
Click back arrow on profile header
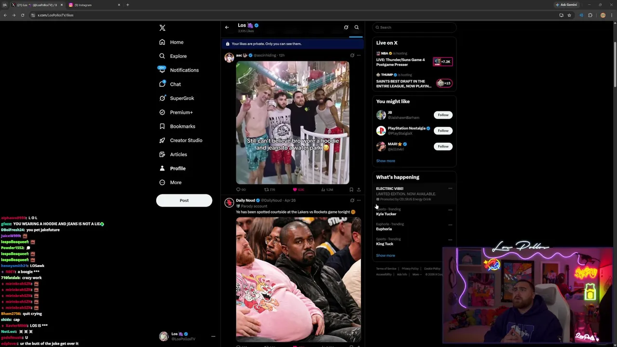pyautogui.click(x=227, y=27)
